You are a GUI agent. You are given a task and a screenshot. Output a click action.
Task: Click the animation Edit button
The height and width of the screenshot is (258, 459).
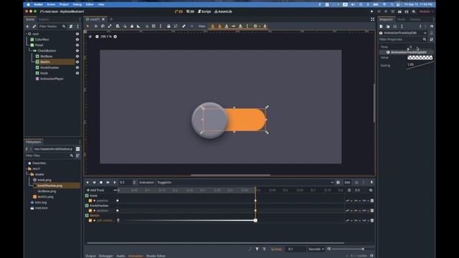pos(347,182)
